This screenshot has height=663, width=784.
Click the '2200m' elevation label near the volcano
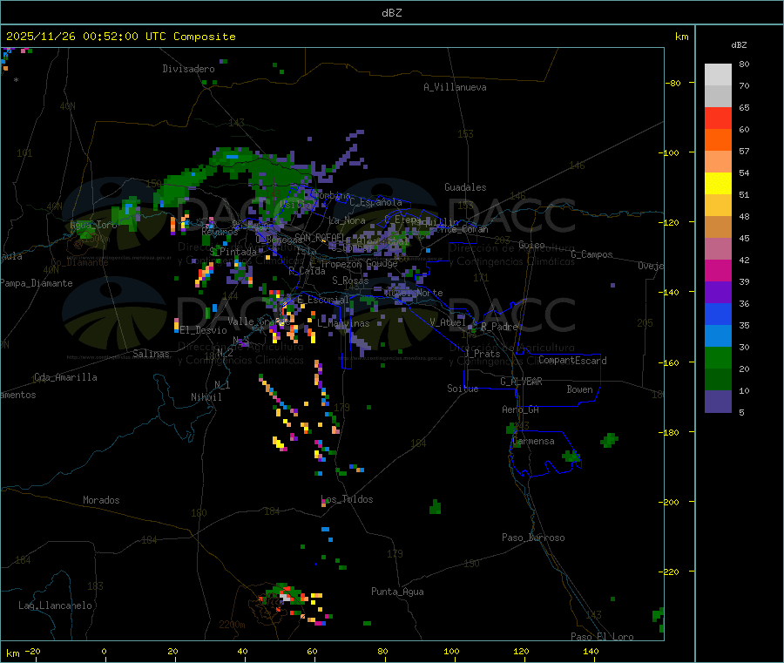click(x=232, y=625)
